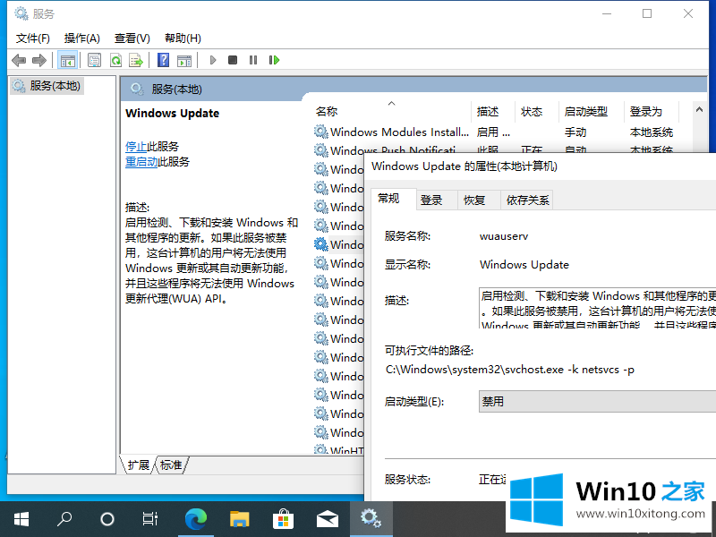The image size is (716, 537).
Task: Click the 手动 startup type cell
Action: 575,132
